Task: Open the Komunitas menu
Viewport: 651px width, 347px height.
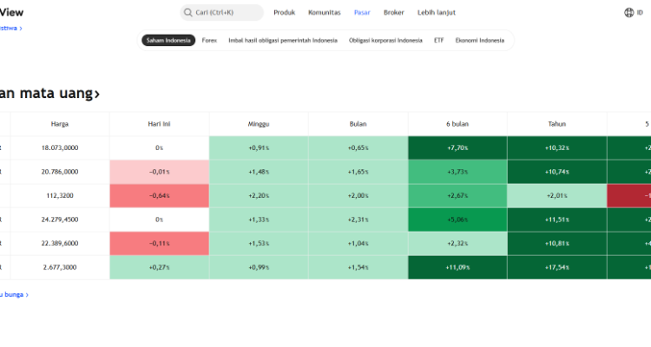Action: tap(325, 12)
